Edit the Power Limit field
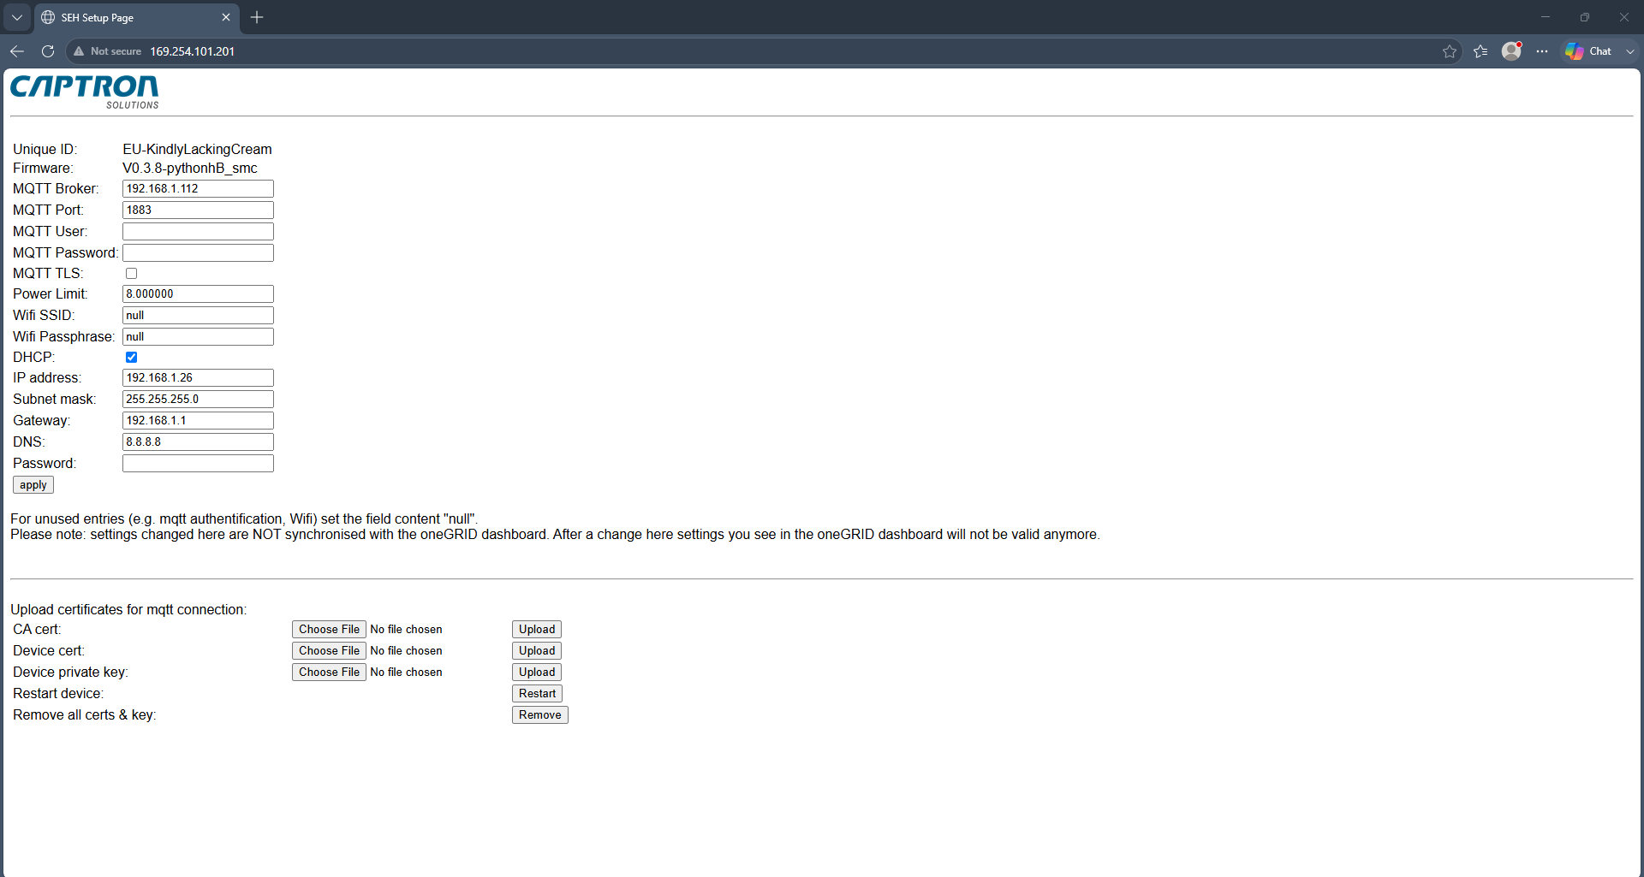The image size is (1644, 877). pos(198,293)
